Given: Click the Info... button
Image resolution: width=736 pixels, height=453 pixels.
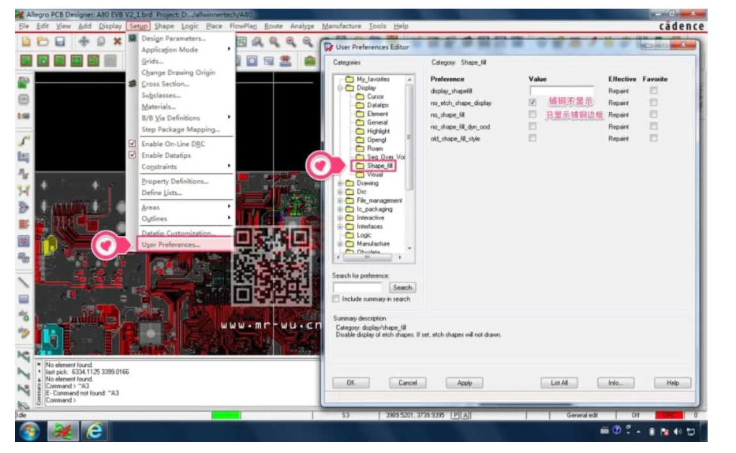Looking at the screenshot, I should 616,383.
